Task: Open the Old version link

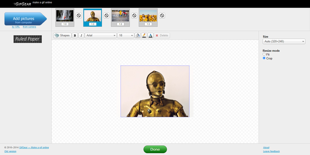Action: coord(10,152)
